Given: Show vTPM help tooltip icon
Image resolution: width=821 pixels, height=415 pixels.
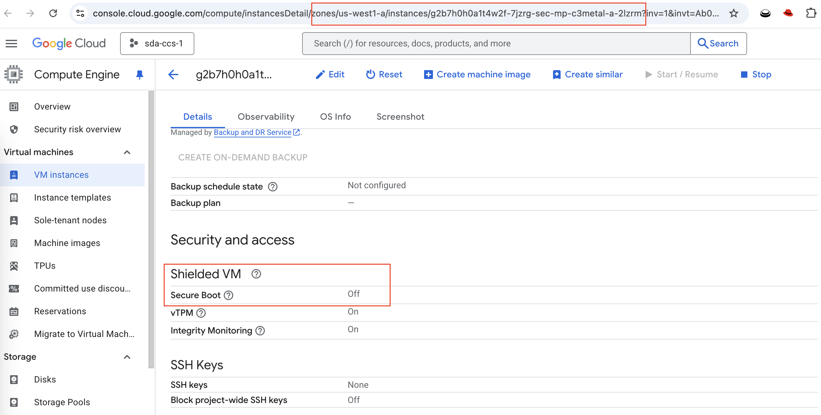Looking at the screenshot, I should [x=201, y=313].
